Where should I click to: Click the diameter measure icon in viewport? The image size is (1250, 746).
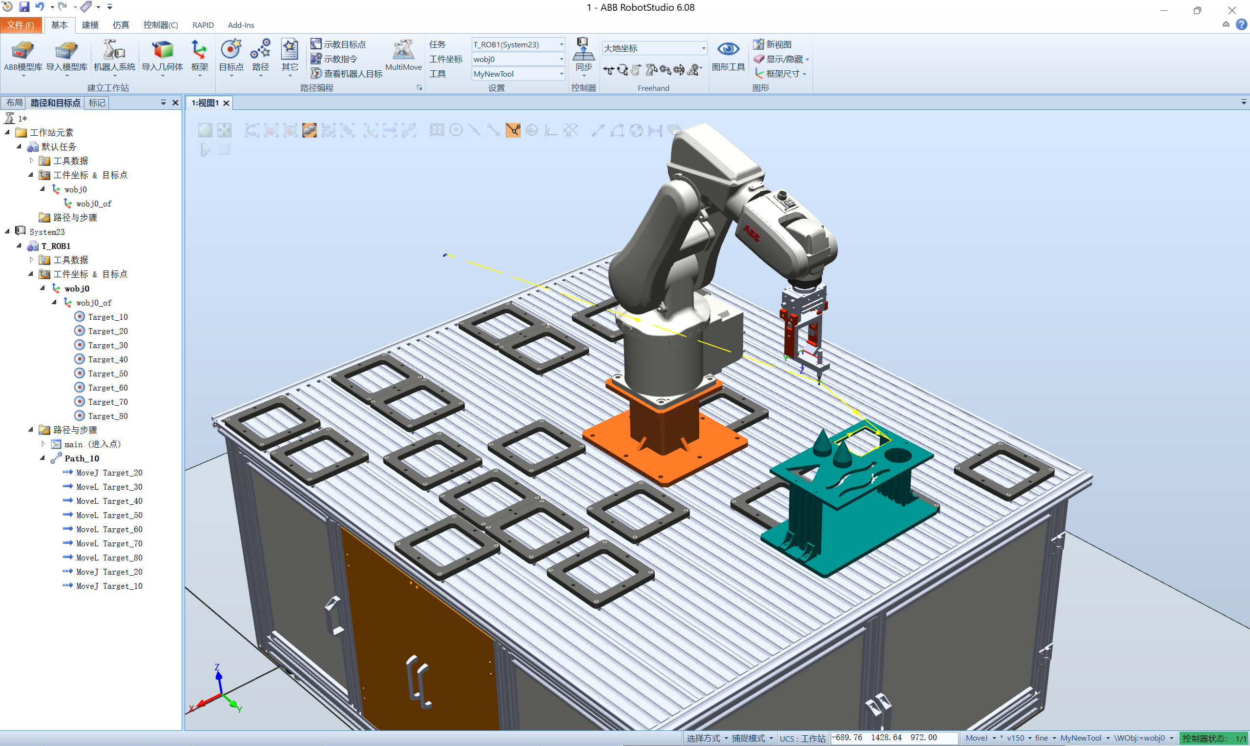pos(636,131)
